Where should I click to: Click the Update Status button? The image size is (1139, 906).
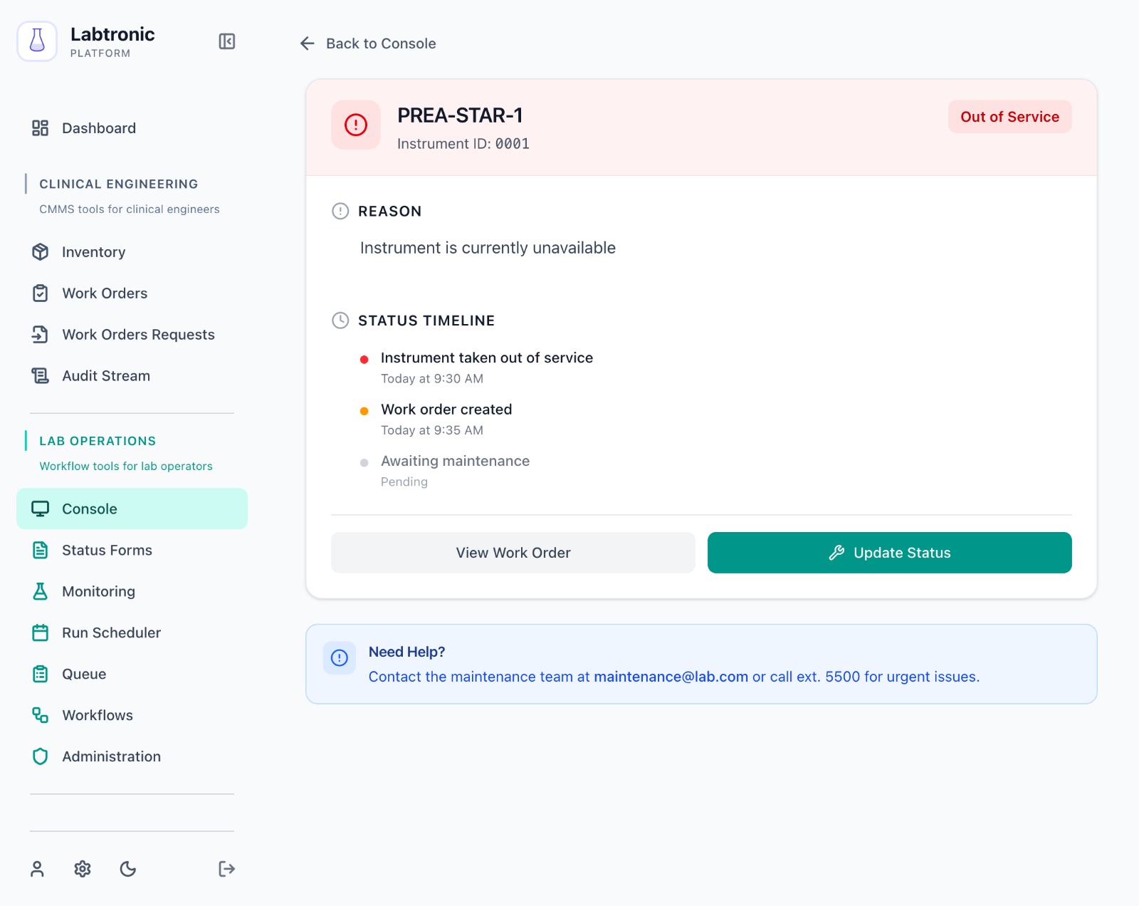[x=889, y=553]
